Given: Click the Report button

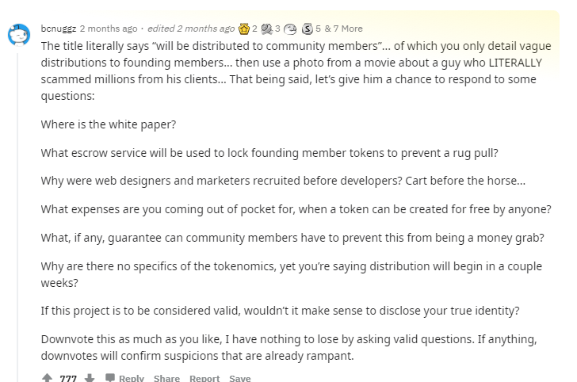Looking at the screenshot, I should 204,378.
